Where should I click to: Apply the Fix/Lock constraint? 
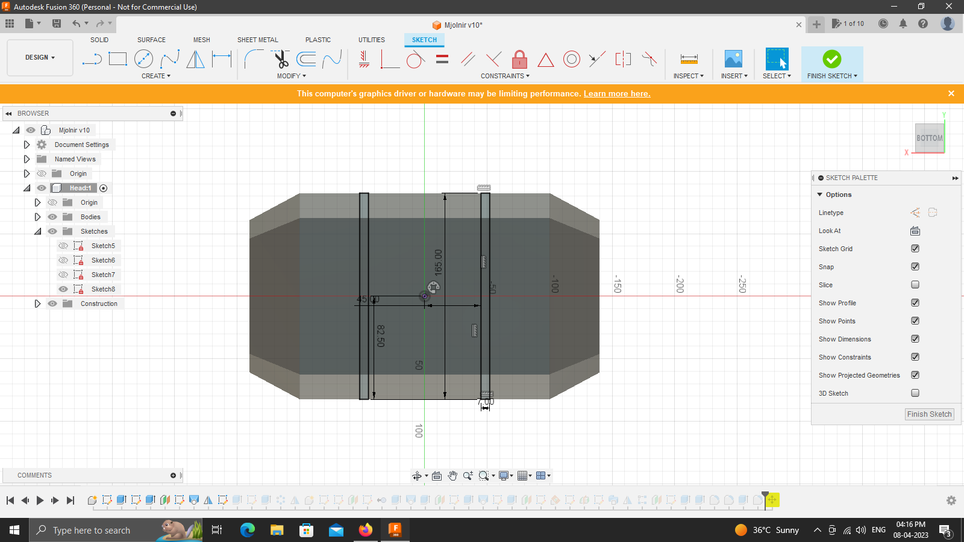click(x=519, y=60)
